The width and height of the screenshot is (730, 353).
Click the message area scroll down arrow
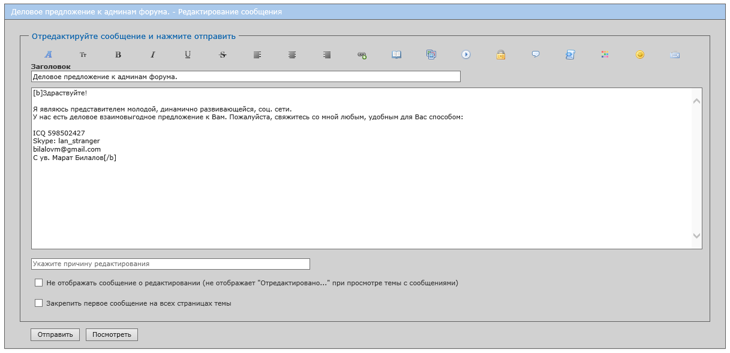click(696, 236)
